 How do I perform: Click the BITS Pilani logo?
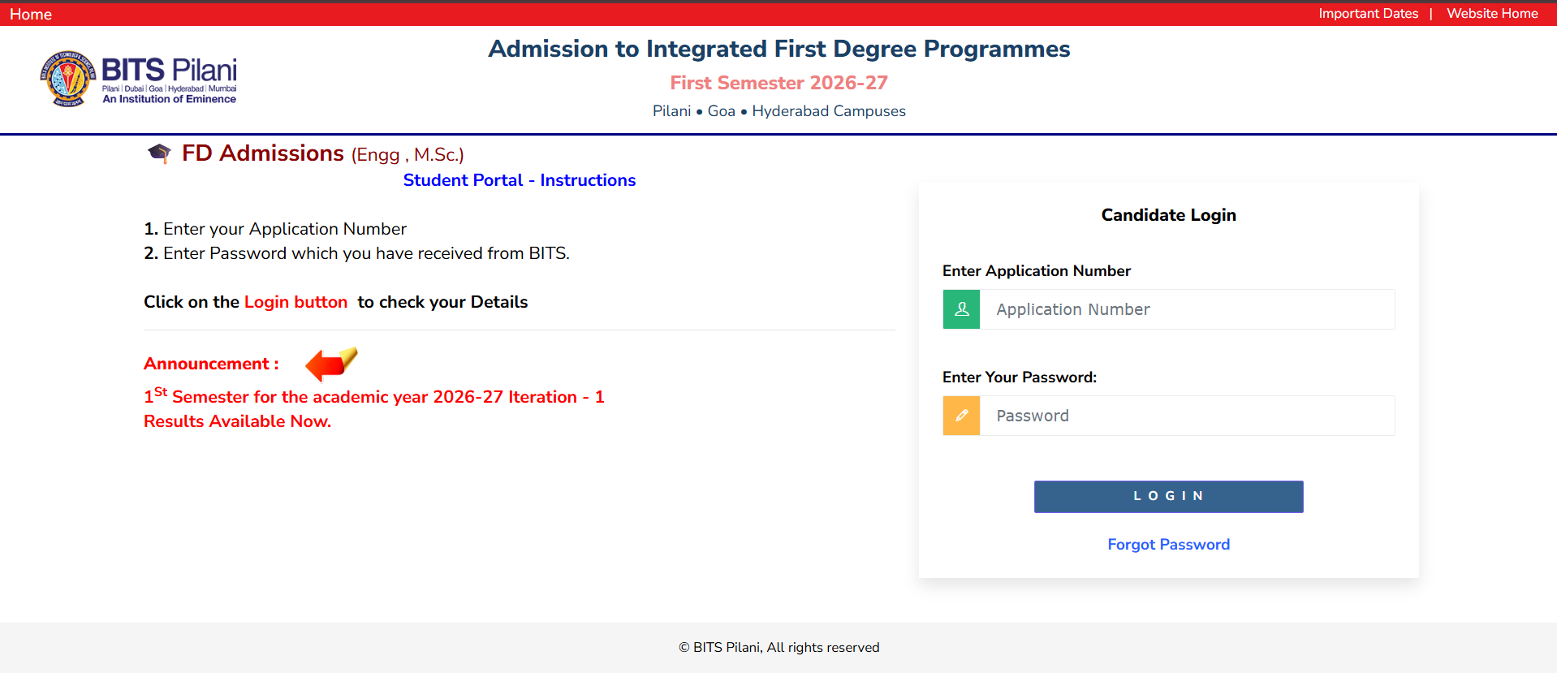[138, 79]
